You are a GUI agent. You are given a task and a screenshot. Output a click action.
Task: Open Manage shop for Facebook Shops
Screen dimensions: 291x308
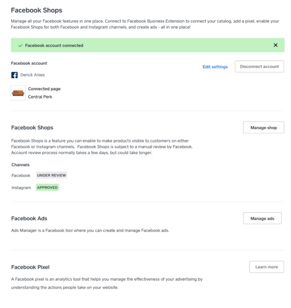click(x=263, y=127)
